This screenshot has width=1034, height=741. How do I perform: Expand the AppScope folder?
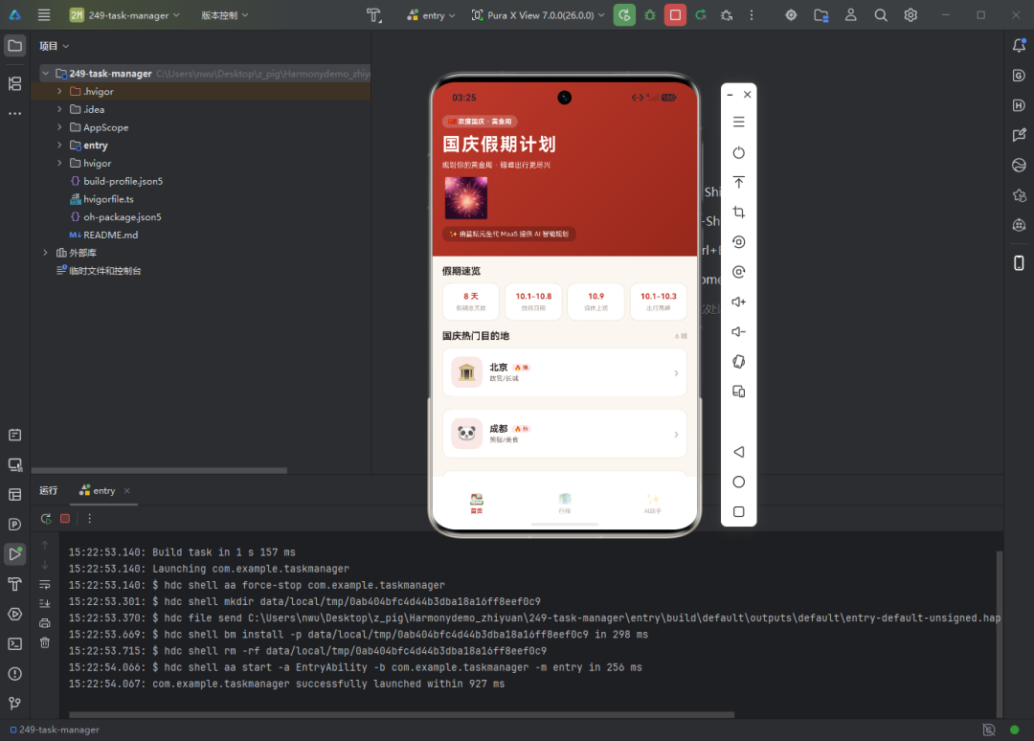click(x=59, y=127)
